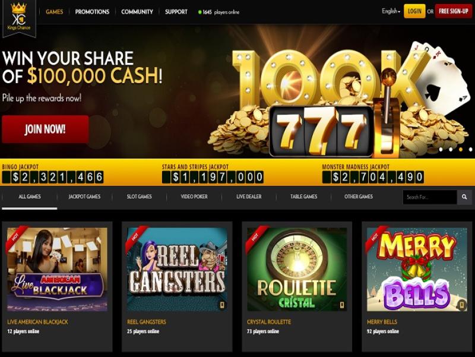Screen dimensions: 475x357
Task: Open the Games menu in the header
Action: (x=55, y=12)
